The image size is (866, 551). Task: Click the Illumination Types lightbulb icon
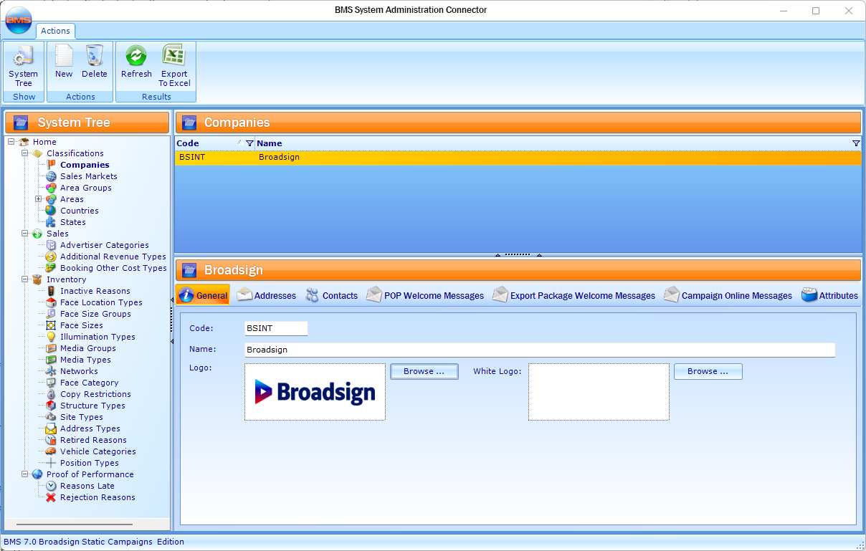[51, 337]
